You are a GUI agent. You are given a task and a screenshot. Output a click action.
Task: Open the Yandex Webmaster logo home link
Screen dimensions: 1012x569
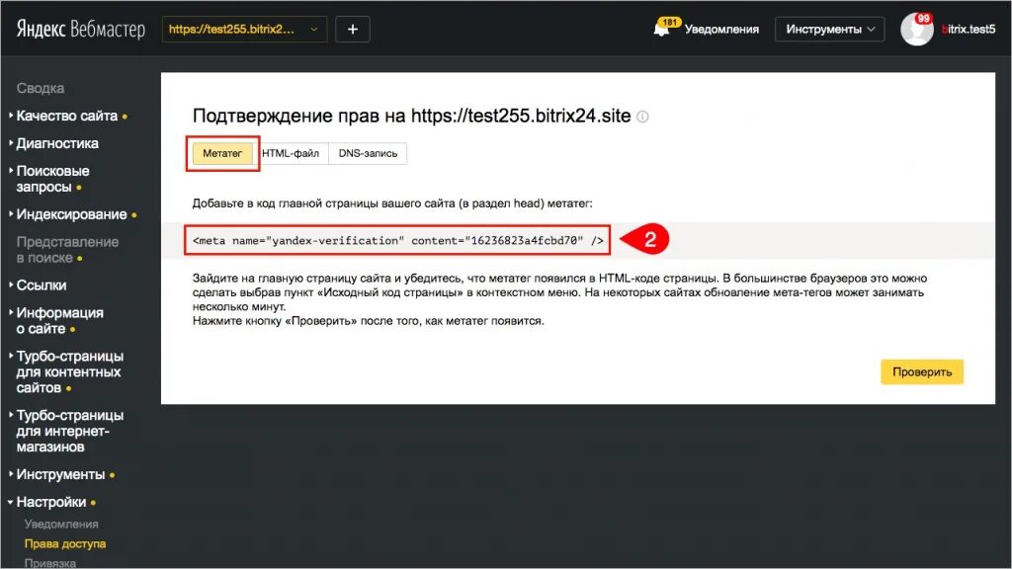[x=81, y=29]
